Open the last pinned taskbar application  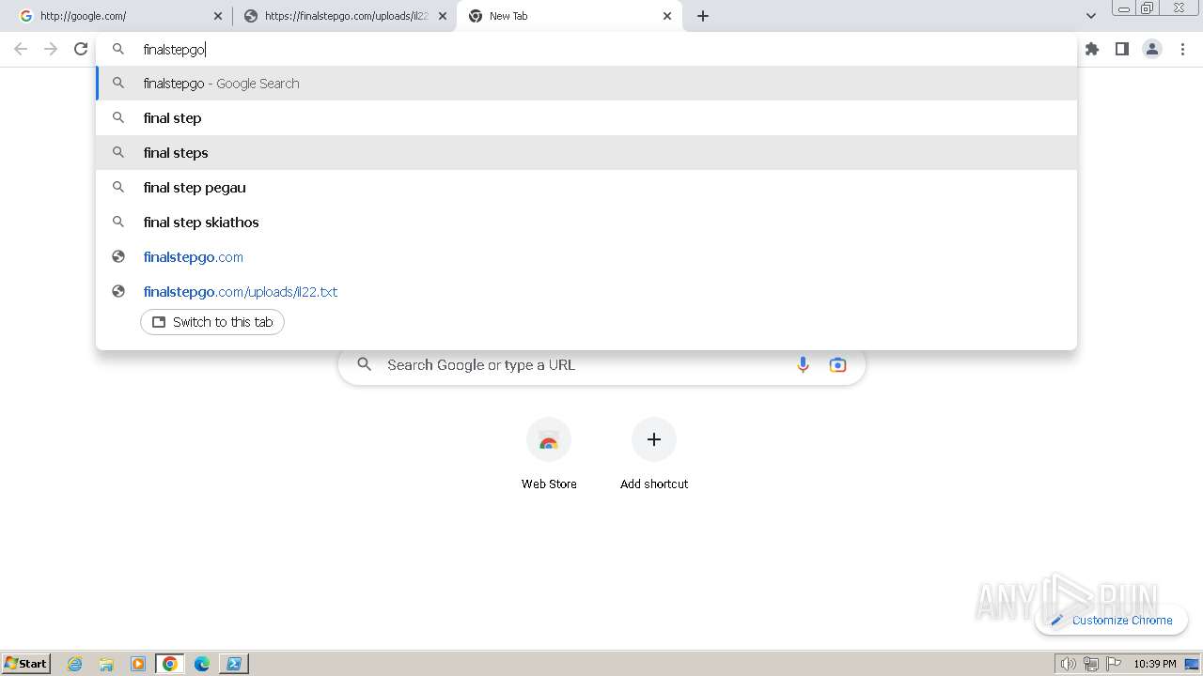pyautogui.click(x=234, y=664)
